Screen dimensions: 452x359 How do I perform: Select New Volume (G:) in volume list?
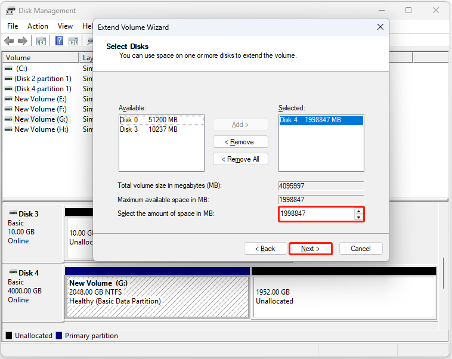click(41, 119)
